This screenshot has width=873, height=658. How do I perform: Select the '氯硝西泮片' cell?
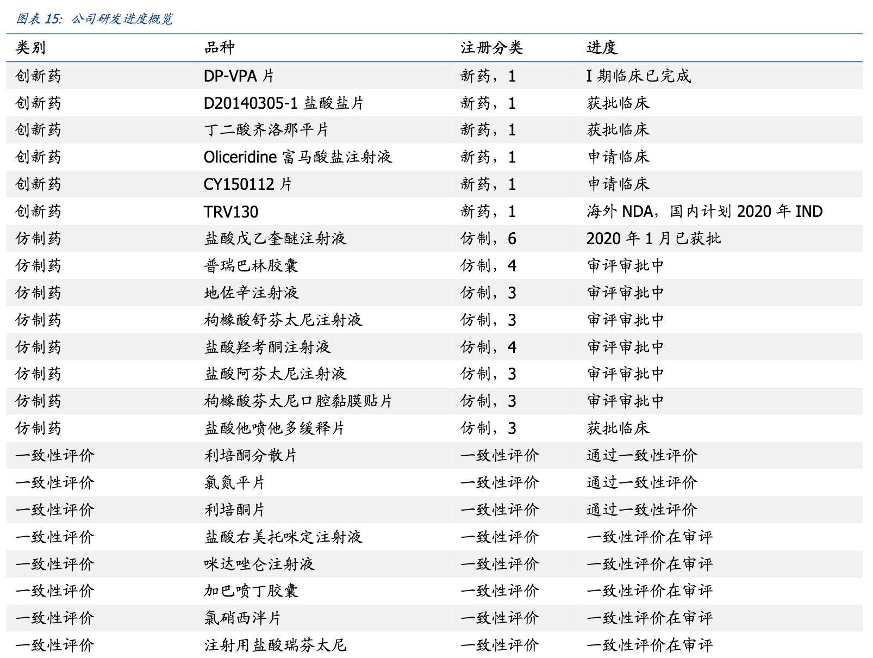(242, 618)
